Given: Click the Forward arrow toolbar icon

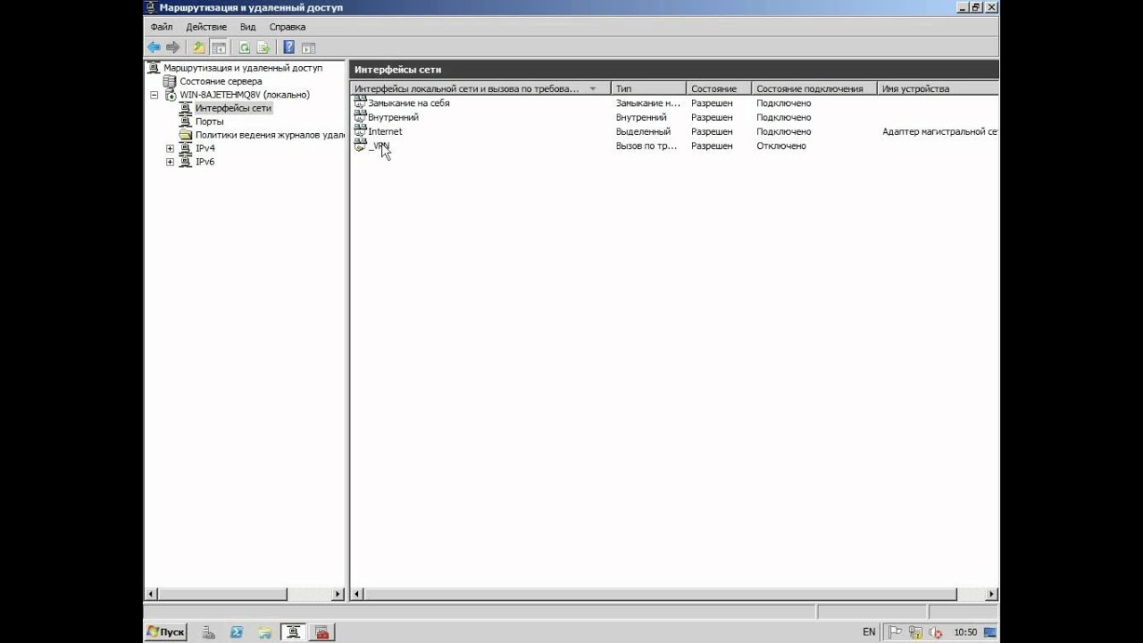Looking at the screenshot, I should tap(173, 47).
